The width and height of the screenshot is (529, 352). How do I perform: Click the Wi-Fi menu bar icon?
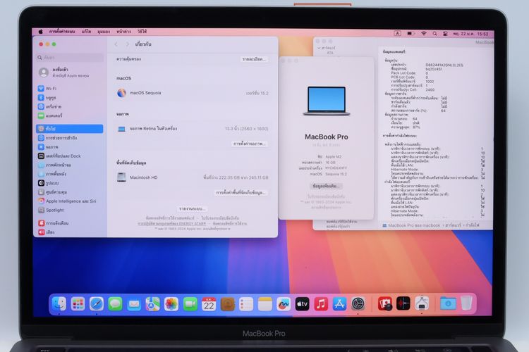424,33
